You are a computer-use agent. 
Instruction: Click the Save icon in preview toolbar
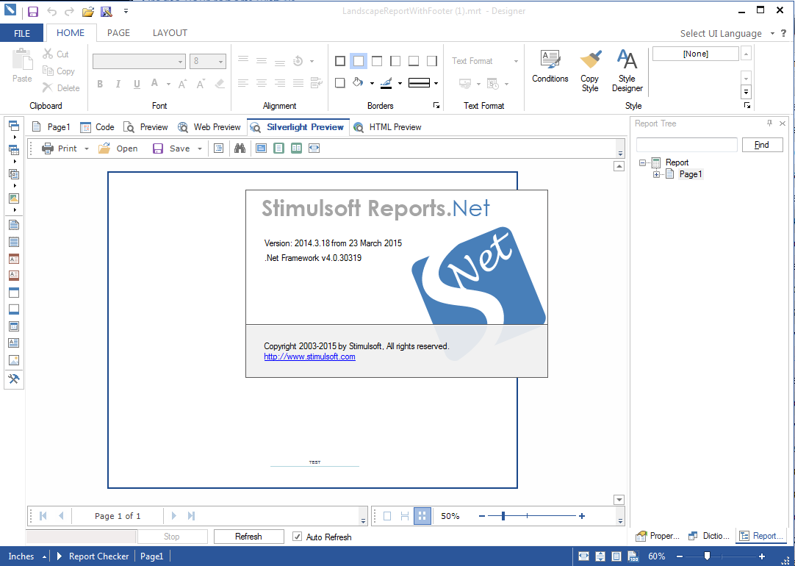point(158,148)
